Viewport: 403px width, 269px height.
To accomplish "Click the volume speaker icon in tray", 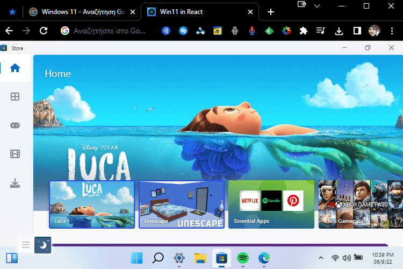I will [347, 258].
